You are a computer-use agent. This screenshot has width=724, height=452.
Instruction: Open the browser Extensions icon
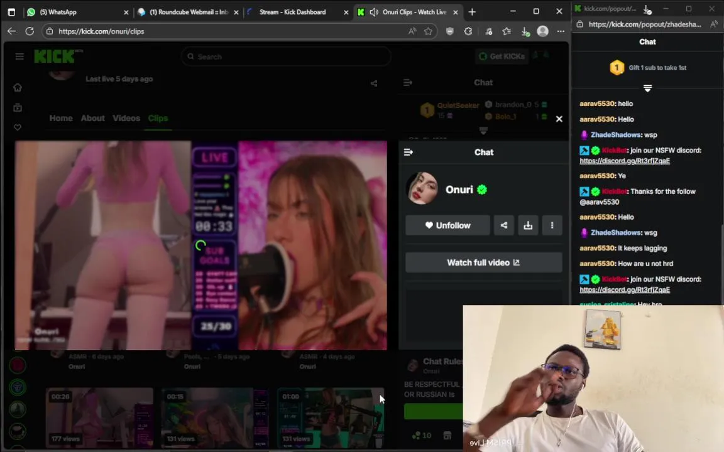pyautogui.click(x=468, y=31)
